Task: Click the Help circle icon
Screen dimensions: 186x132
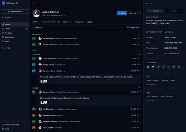Action: click(x=3, y=129)
